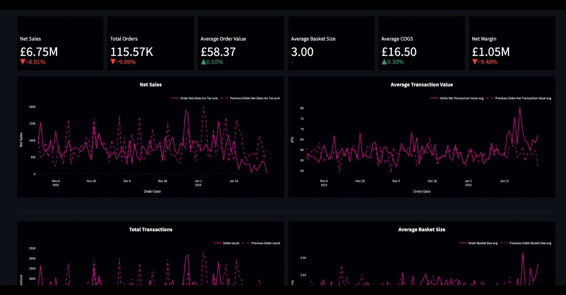The height and width of the screenshot is (295, 566).
Task: Click the red down arrow under Net Sales £6.75M
Action: 22,62
